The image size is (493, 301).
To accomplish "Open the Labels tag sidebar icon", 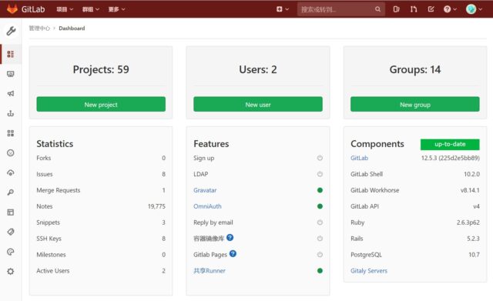I will coord(10,232).
